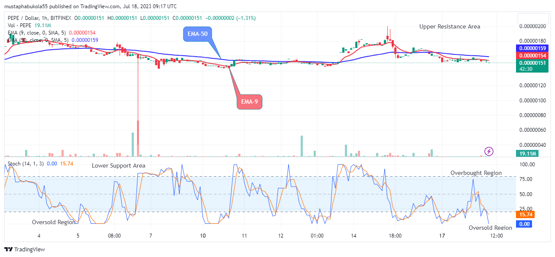Click the 0.00000100 price axis level
This screenshot has height=257, width=555.
pos(533,100)
